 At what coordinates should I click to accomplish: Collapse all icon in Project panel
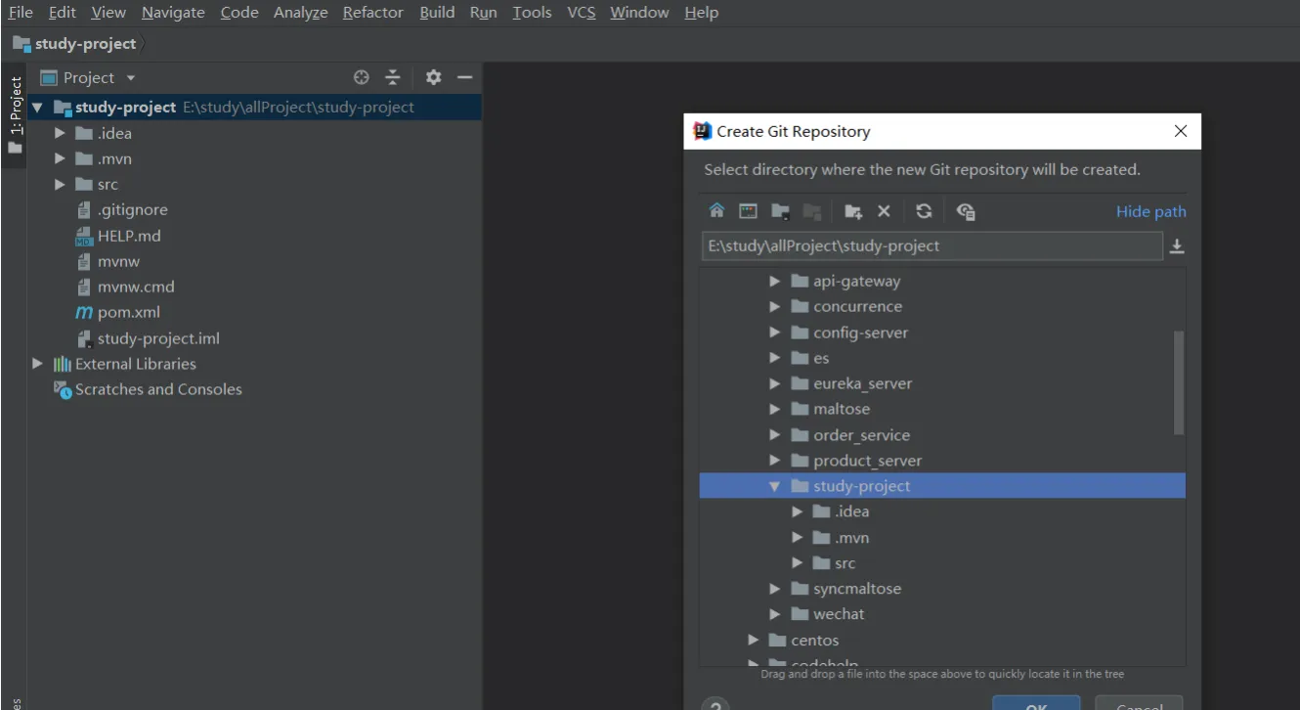tap(393, 77)
